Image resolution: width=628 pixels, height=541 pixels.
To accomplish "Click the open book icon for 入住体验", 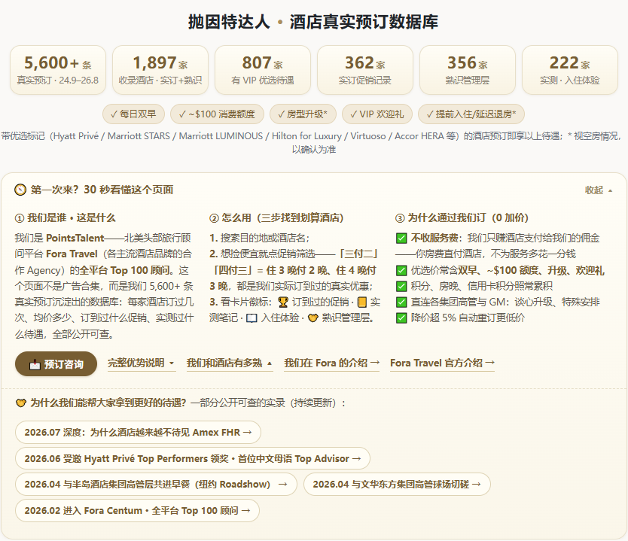I will (252, 318).
